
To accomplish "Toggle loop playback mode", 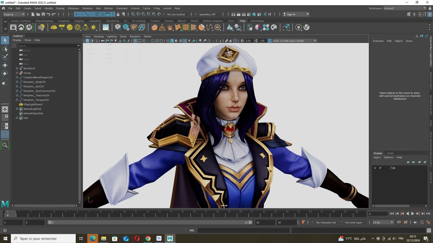I will click(399, 222).
